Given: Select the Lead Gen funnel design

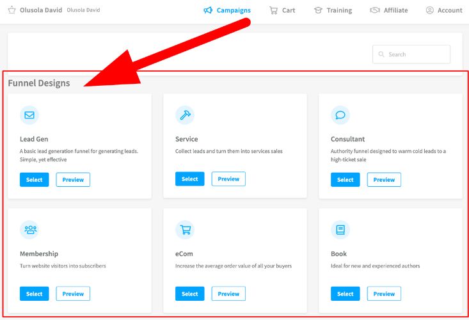Looking at the screenshot, I should point(35,180).
